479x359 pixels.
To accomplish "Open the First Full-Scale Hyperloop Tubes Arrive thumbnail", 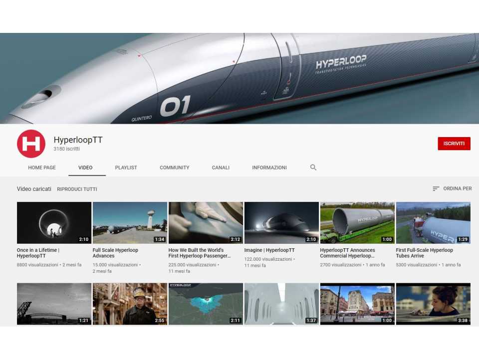I will tap(433, 222).
